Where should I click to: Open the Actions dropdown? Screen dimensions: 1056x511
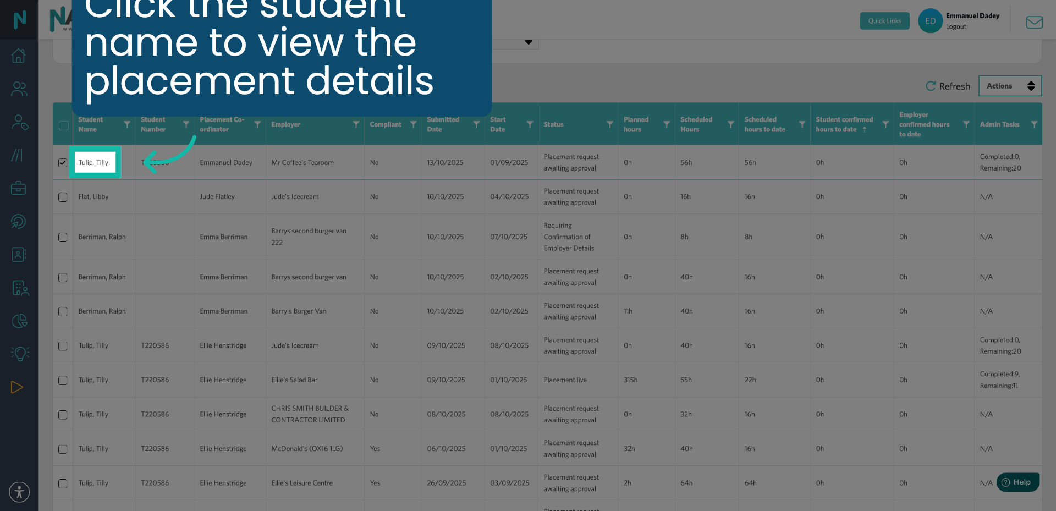point(1010,86)
